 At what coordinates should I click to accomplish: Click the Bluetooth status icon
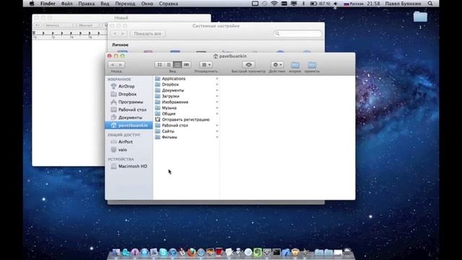303,4
